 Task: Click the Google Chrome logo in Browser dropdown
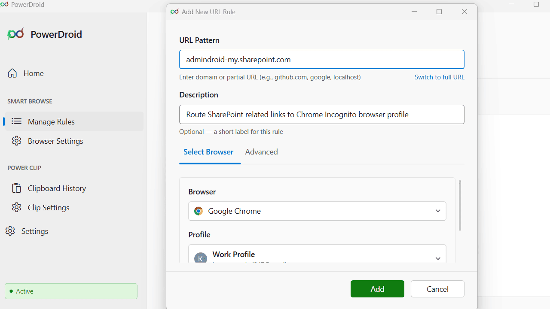click(x=198, y=211)
